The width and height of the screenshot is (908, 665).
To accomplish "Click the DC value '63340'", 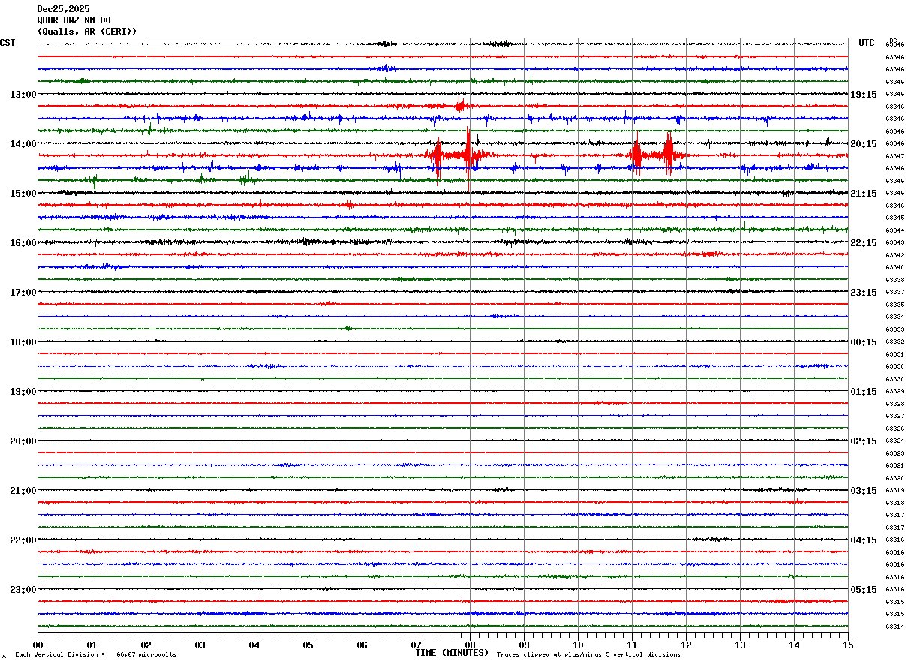I will click(894, 267).
